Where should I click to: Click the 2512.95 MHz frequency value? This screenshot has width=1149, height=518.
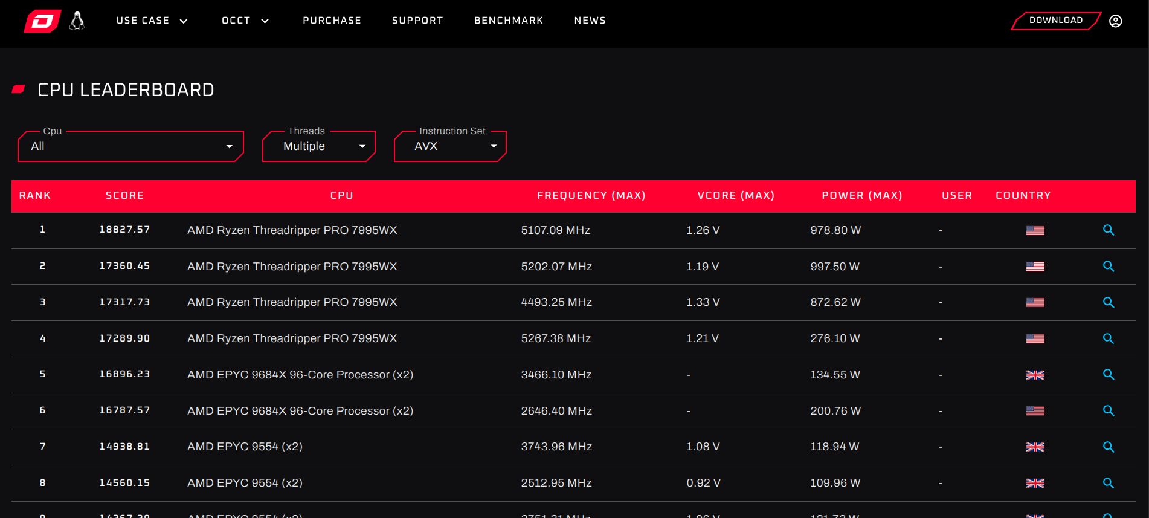(556, 483)
